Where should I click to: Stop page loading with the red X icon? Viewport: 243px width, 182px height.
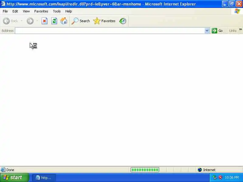(x=44, y=21)
